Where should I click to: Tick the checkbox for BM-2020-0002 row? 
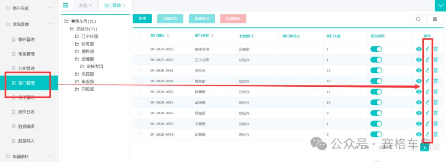140,91
